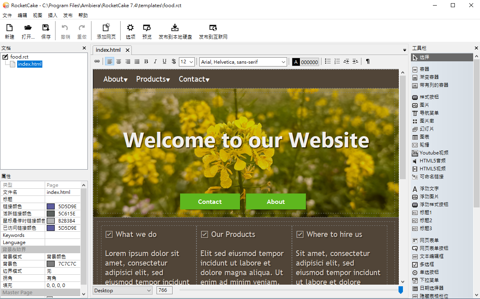Toggle bold text formatting
Screen dimensions: 480x299
click(146, 61)
